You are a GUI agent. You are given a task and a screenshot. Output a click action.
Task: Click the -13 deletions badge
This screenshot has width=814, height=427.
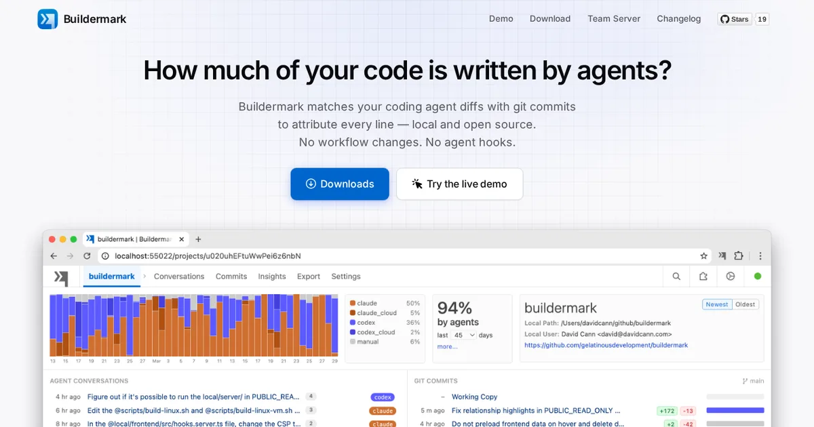[x=689, y=411]
